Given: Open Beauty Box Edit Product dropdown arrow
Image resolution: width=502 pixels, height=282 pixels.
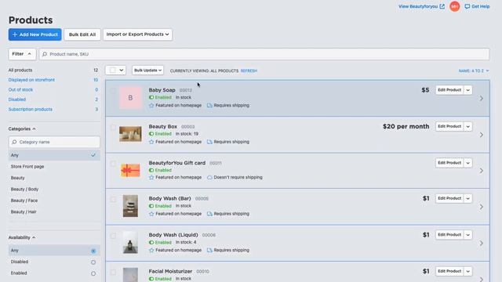Looking at the screenshot, I should coord(467,127).
